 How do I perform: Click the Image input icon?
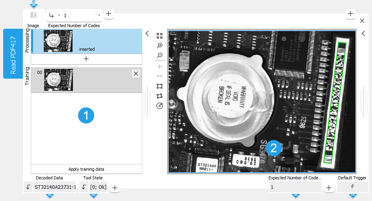pyautogui.click(x=33, y=15)
